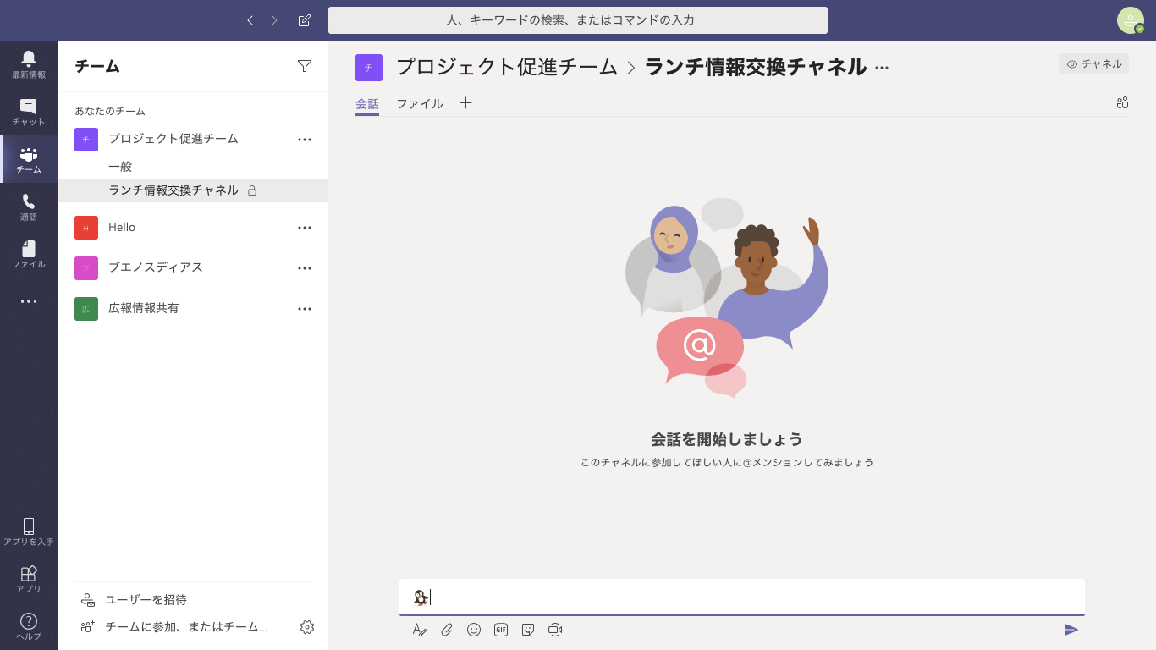Open the sticker picker
The height and width of the screenshot is (650, 1156).
click(x=528, y=630)
